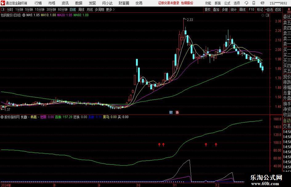Open the 功能 menu

(208, 3)
